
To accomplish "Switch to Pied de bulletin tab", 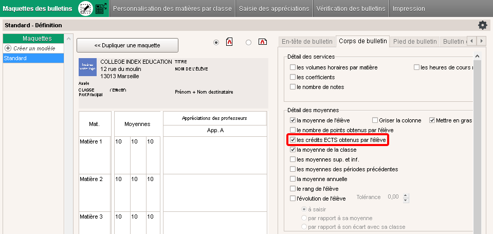I will pyautogui.click(x=415, y=42).
